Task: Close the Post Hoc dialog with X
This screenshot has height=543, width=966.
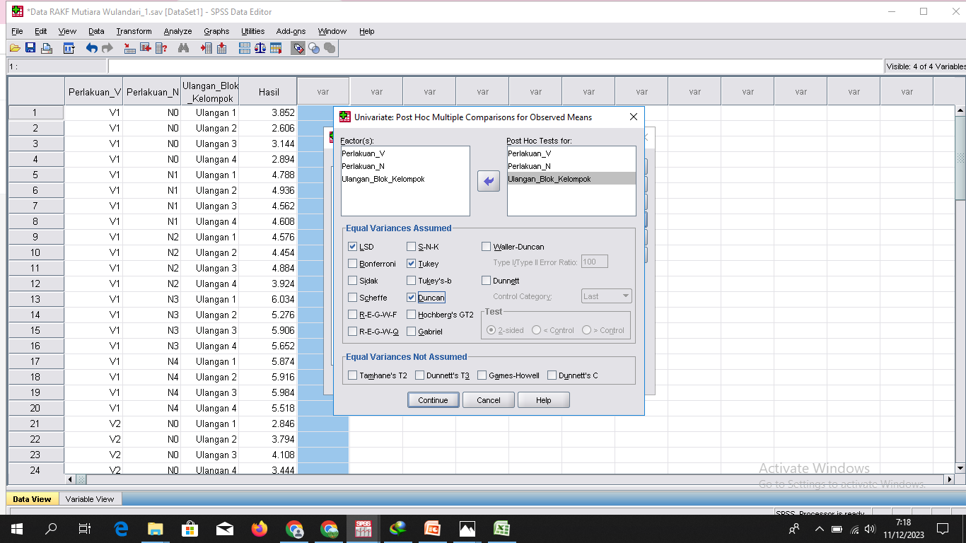Action: click(634, 117)
